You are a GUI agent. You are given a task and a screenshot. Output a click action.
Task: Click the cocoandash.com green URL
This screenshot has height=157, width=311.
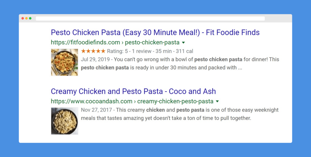132,101
